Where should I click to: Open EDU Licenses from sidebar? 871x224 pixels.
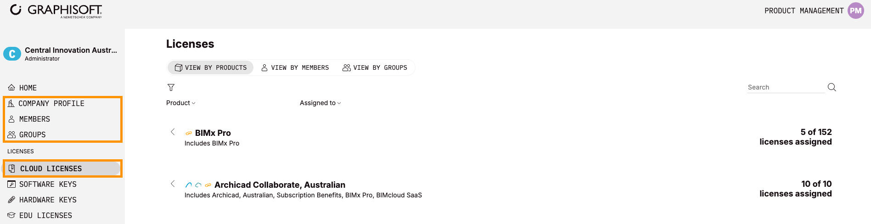(x=45, y=215)
